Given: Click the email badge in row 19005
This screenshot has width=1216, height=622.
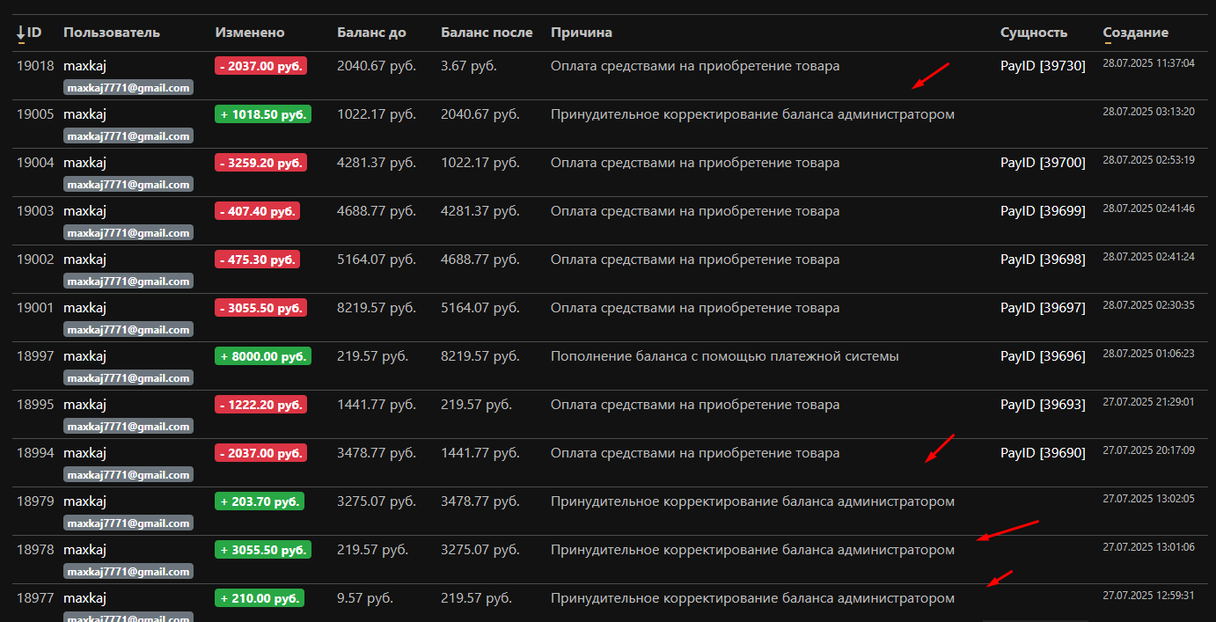Looking at the screenshot, I should (x=128, y=136).
